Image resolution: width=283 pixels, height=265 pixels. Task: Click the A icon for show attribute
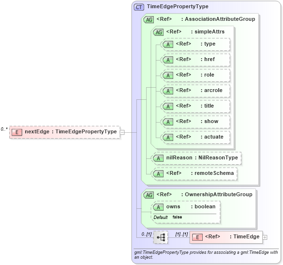click(168, 122)
